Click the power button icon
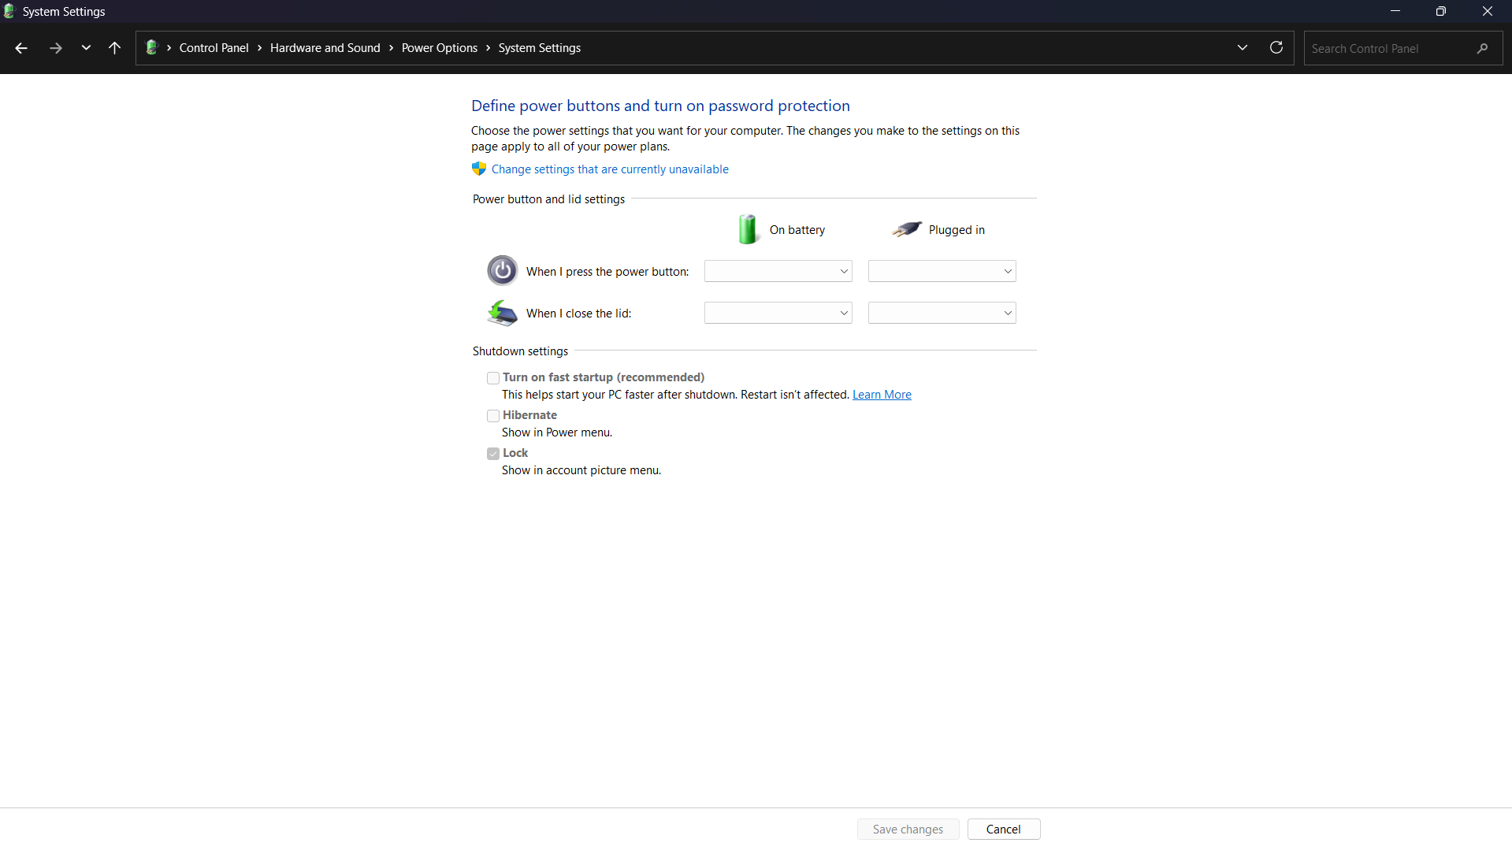The height and width of the screenshot is (850, 1512). pyautogui.click(x=502, y=271)
